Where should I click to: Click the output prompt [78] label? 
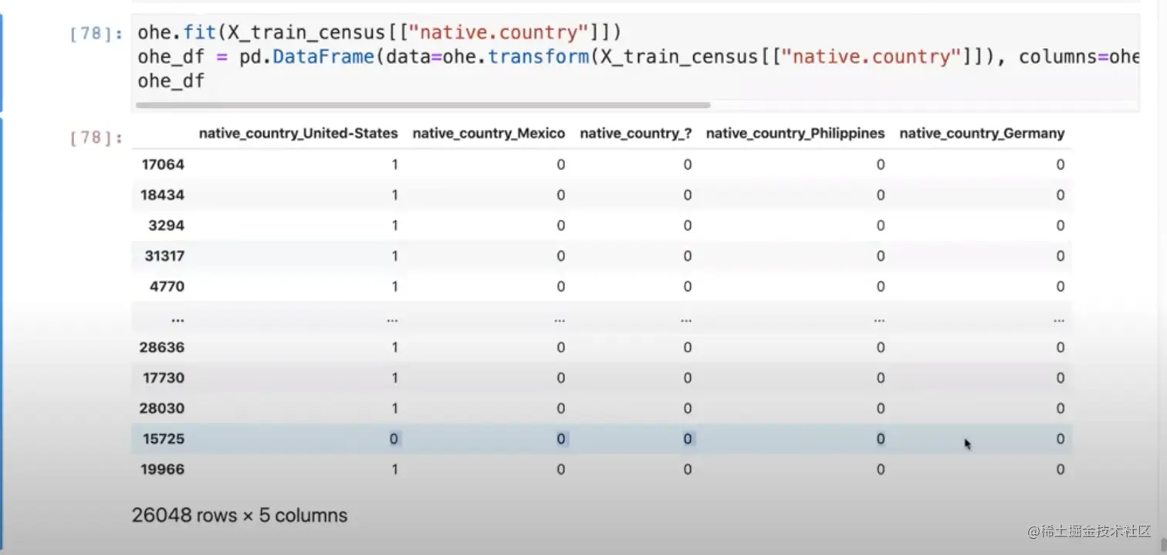click(x=96, y=138)
